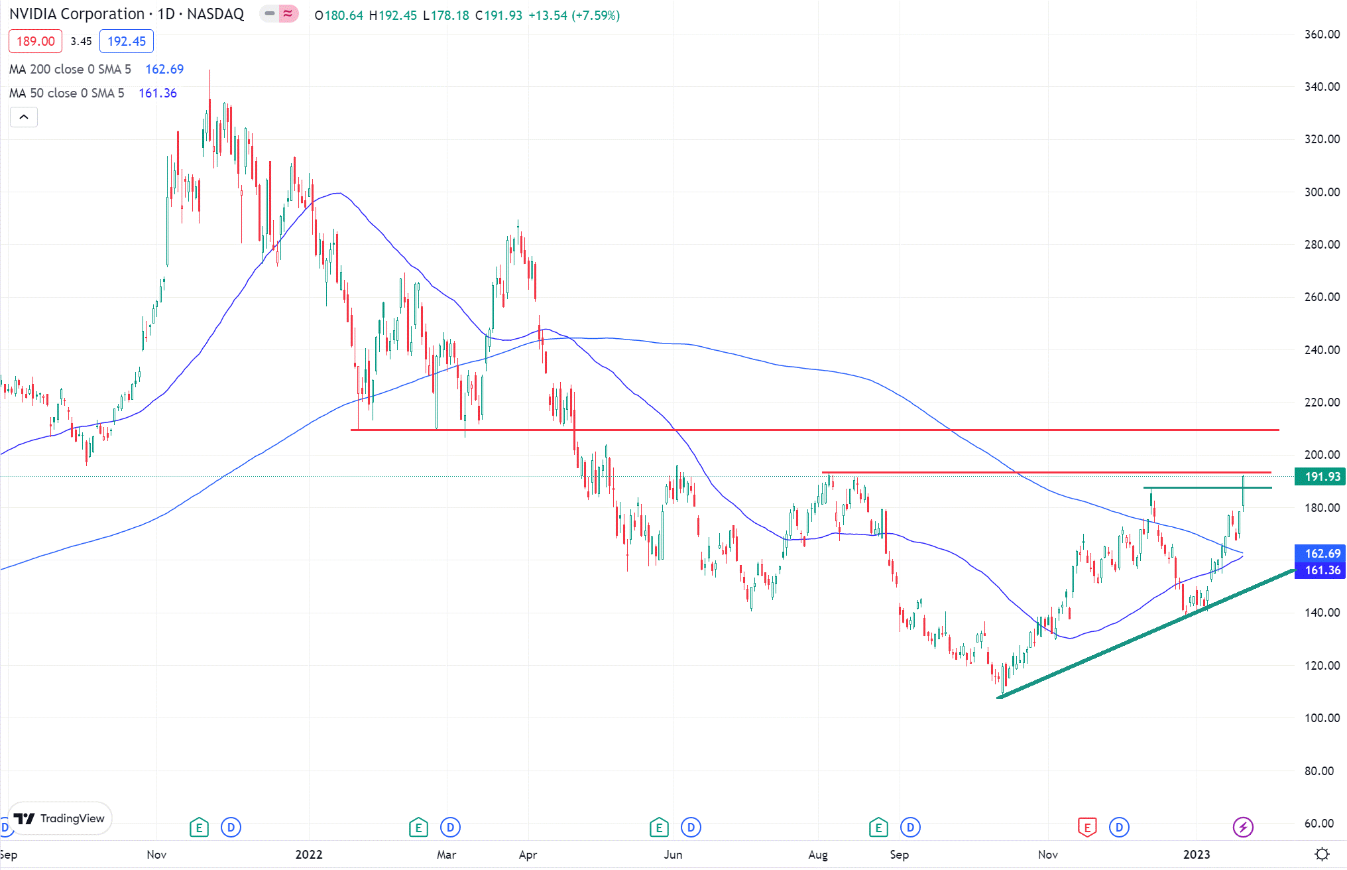The width and height of the screenshot is (1347, 870).
Task: Click the MA 200 value 162.69 in legend
Action: tap(164, 69)
